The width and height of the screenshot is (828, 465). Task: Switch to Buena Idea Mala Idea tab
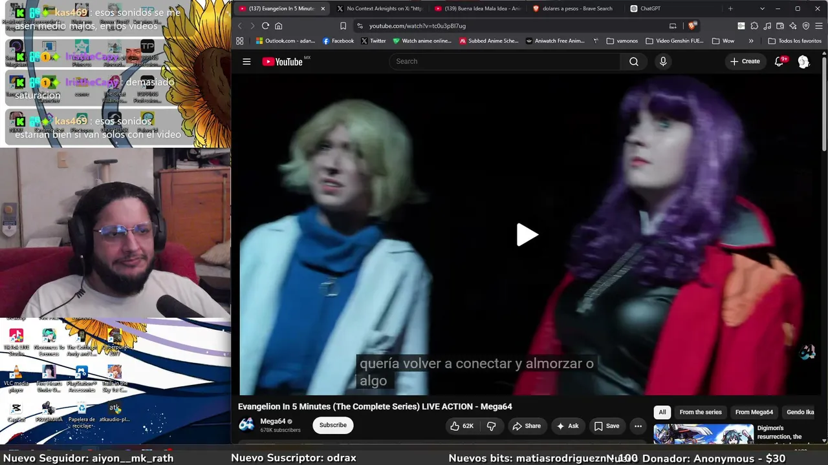(x=477, y=8)
